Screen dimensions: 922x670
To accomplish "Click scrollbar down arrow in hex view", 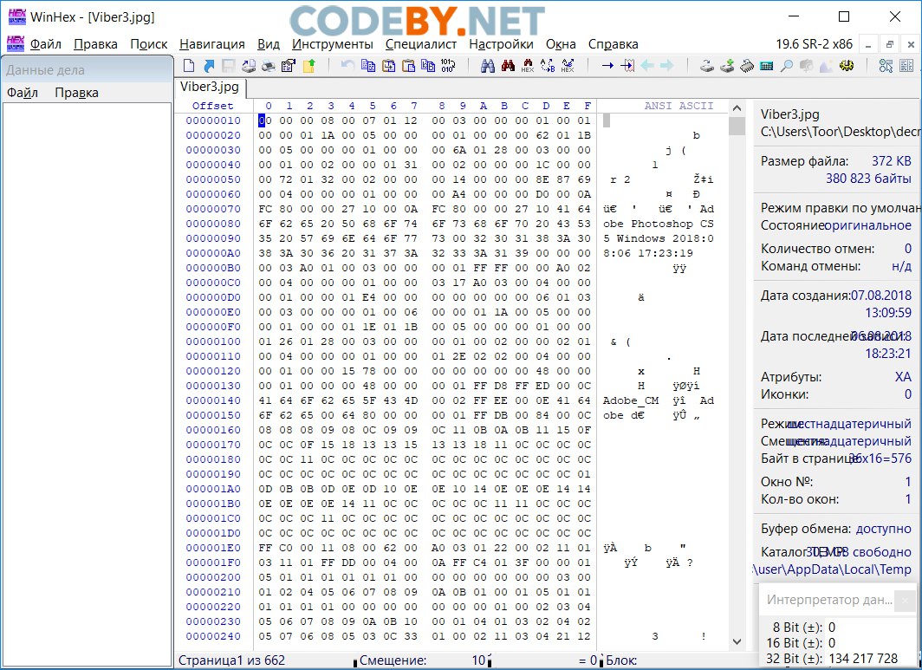I will pos(737,641).
